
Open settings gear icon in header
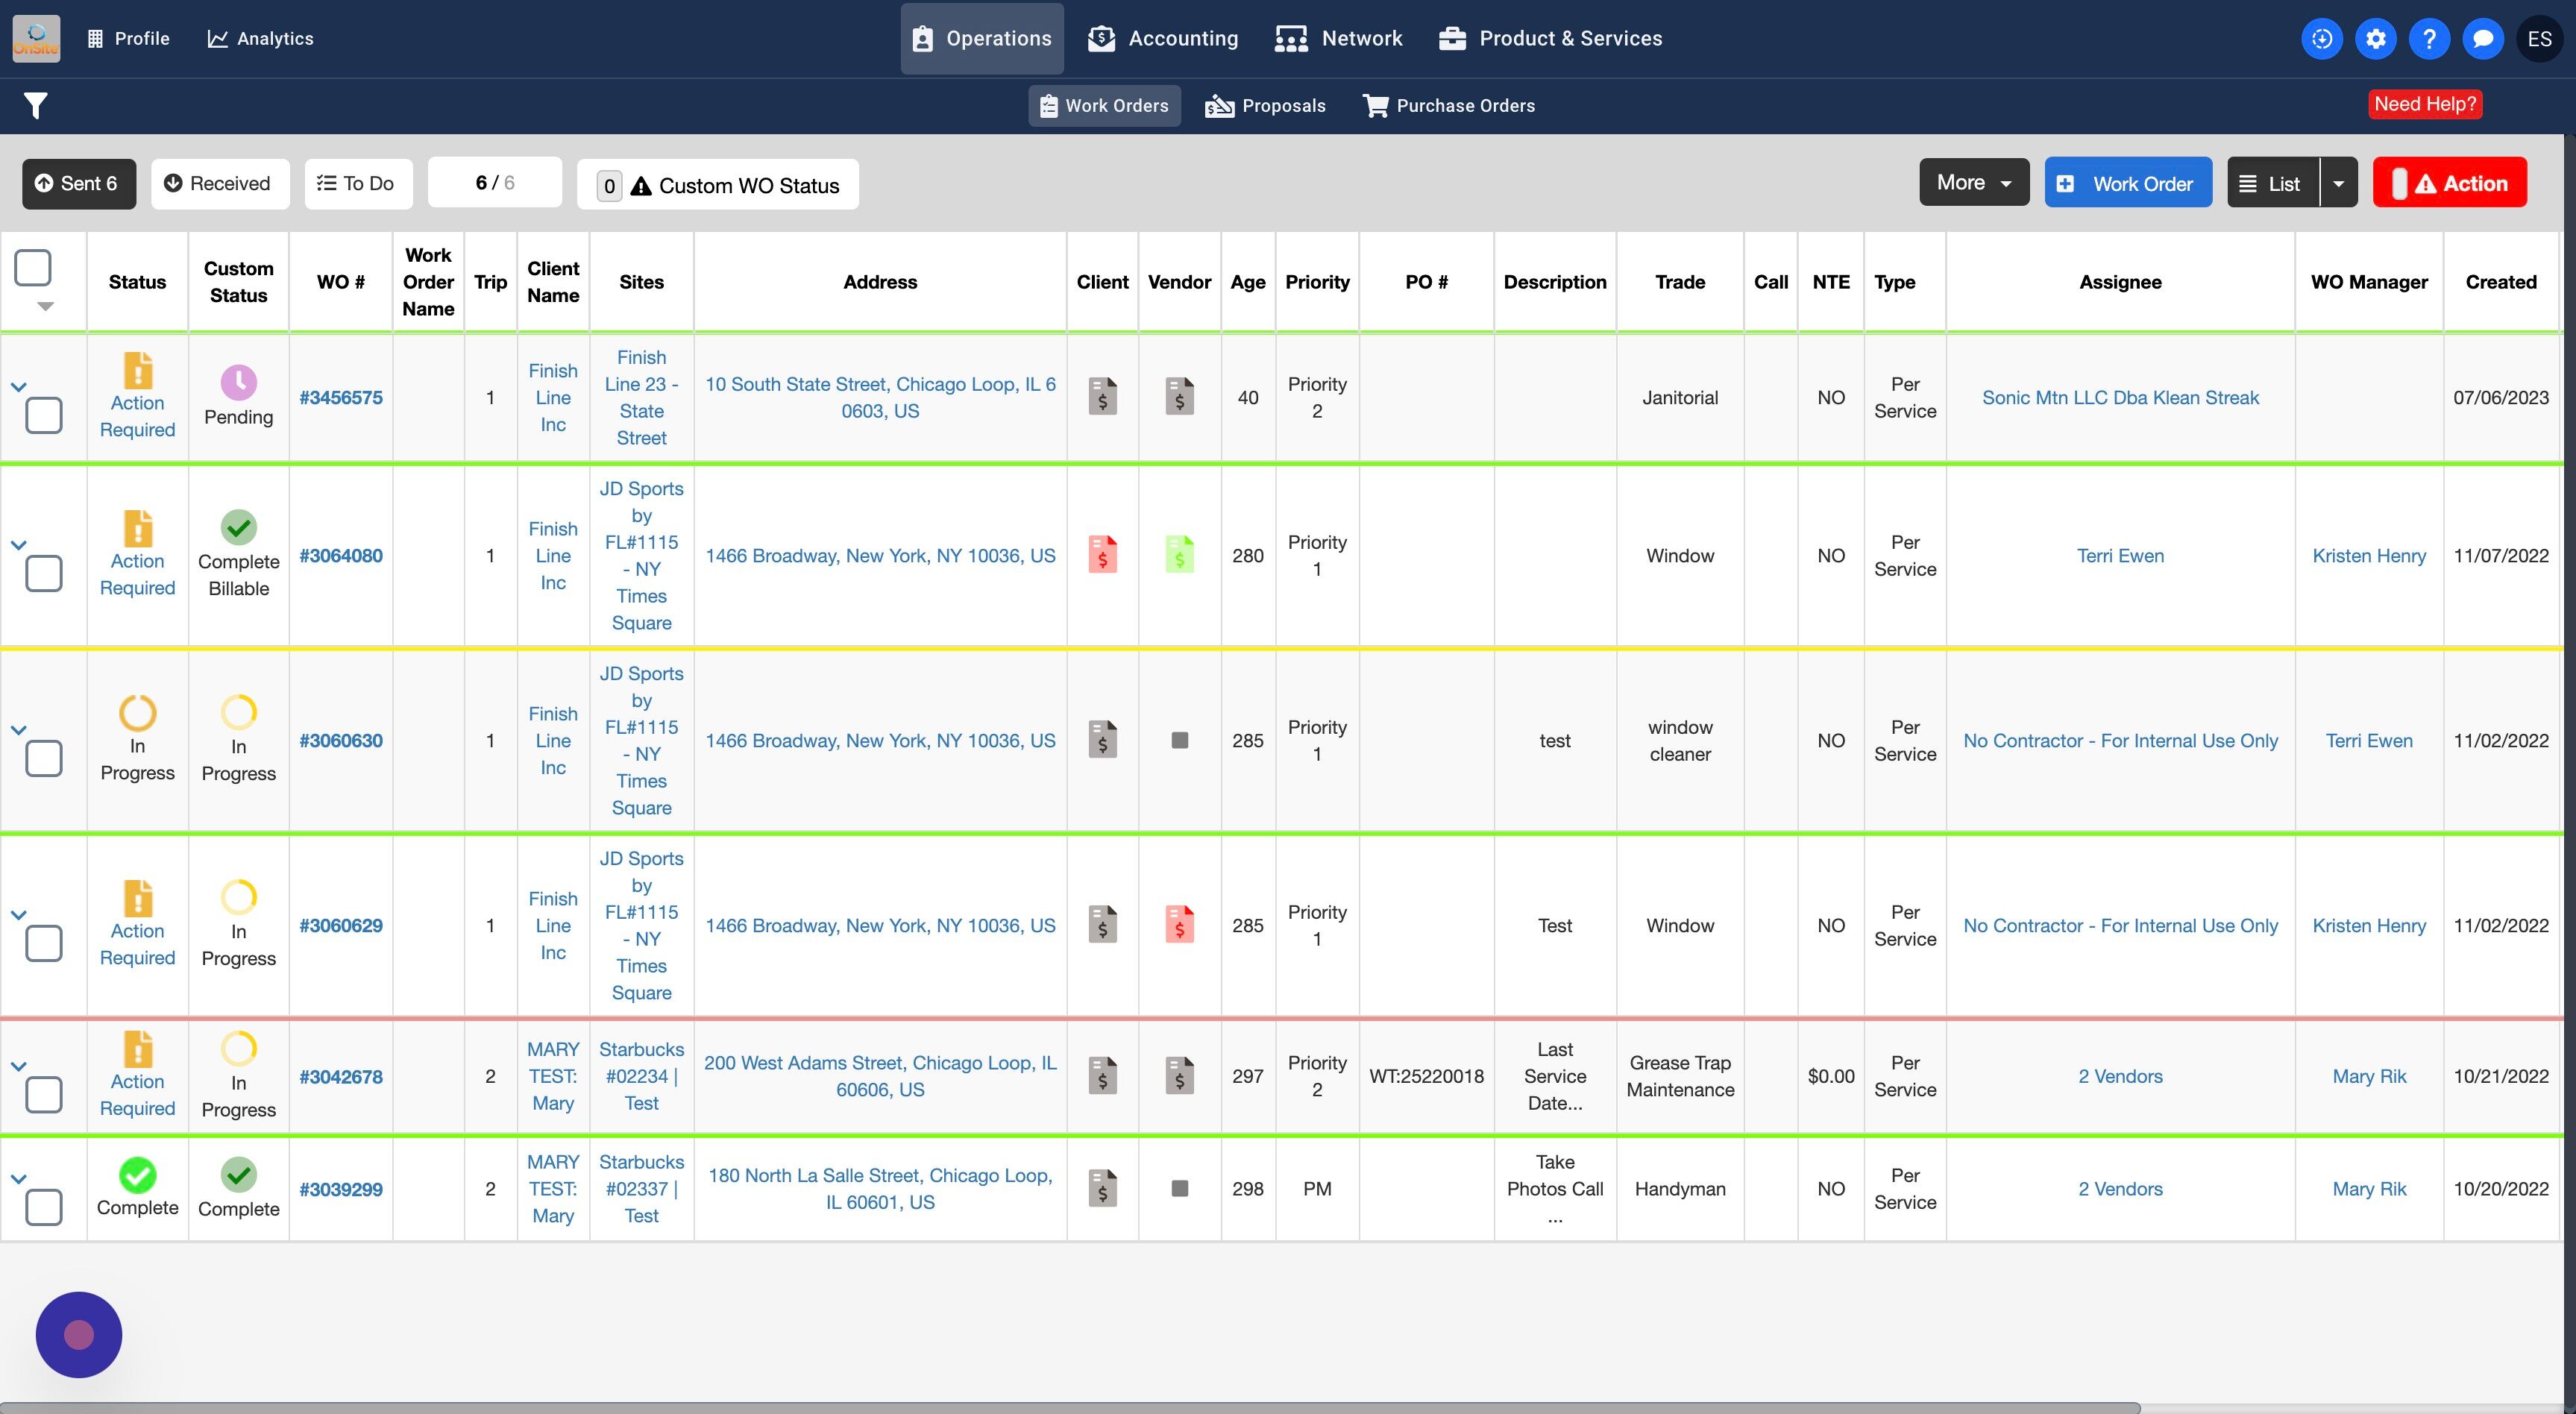coord(2375,39)
